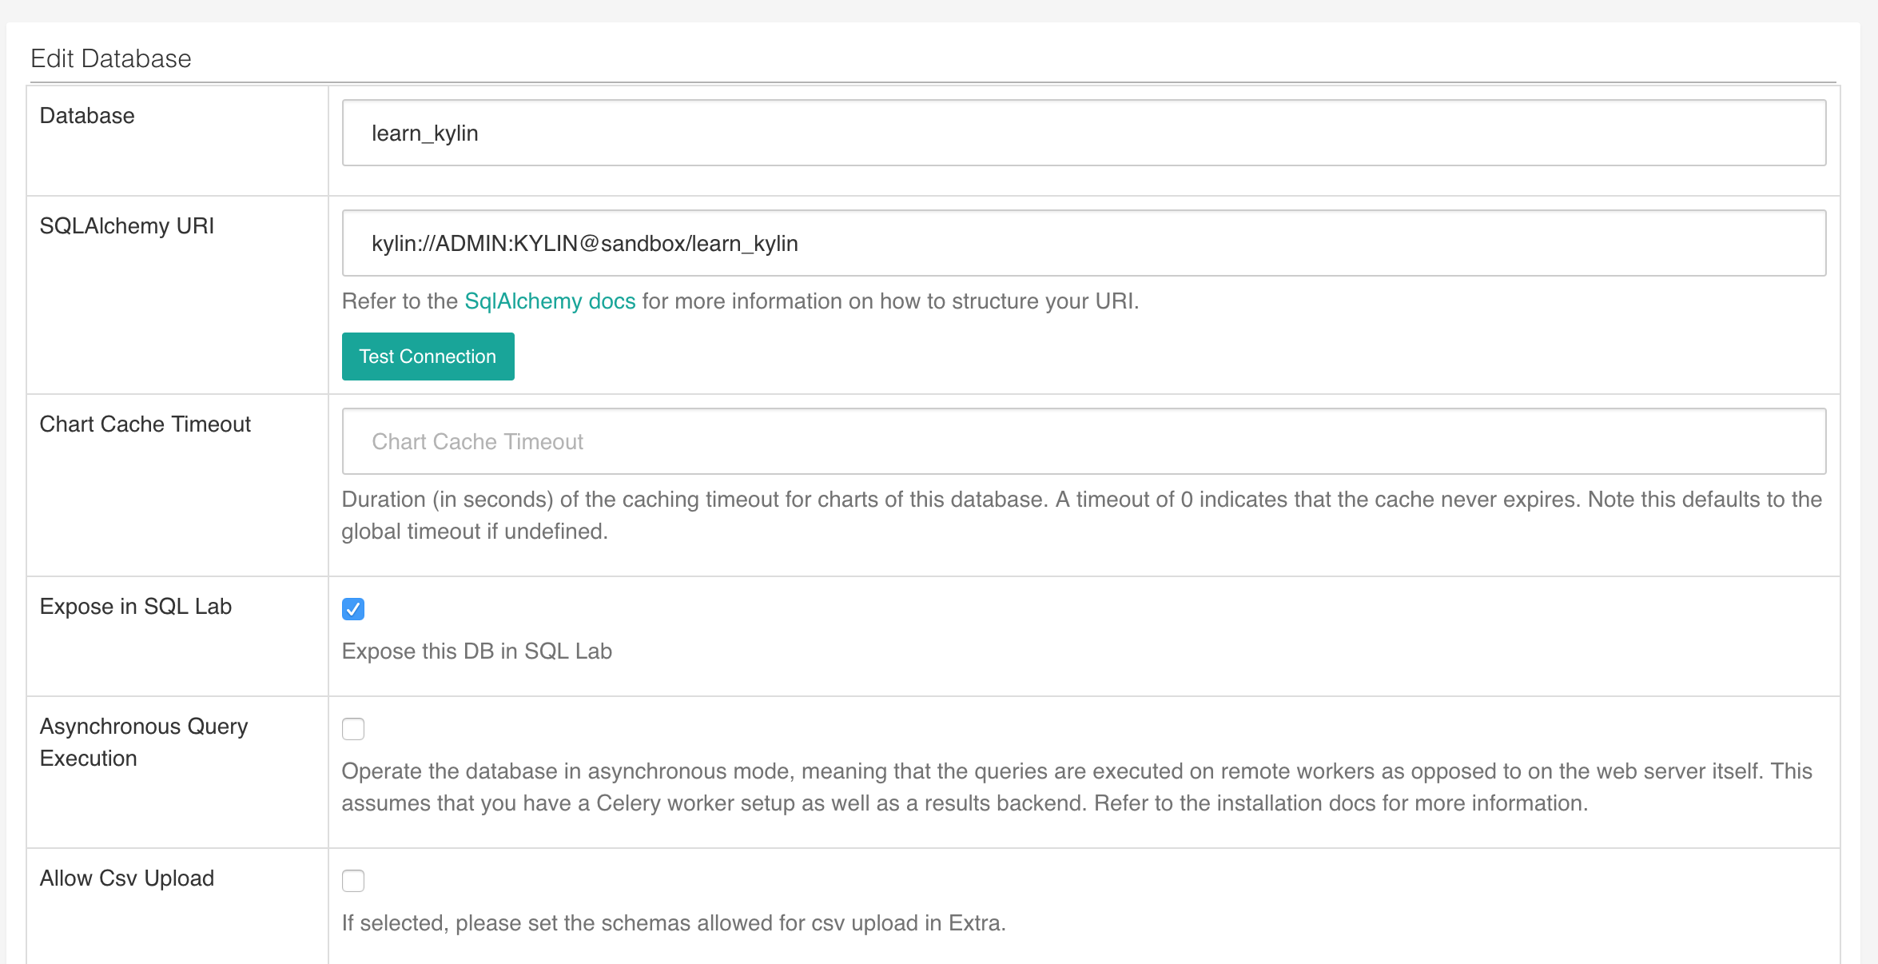Image resolution: width=1878 pixels, height=964 pixels.
Task: Click the Asynchronous Query Execution label
Action: [144, 742]
